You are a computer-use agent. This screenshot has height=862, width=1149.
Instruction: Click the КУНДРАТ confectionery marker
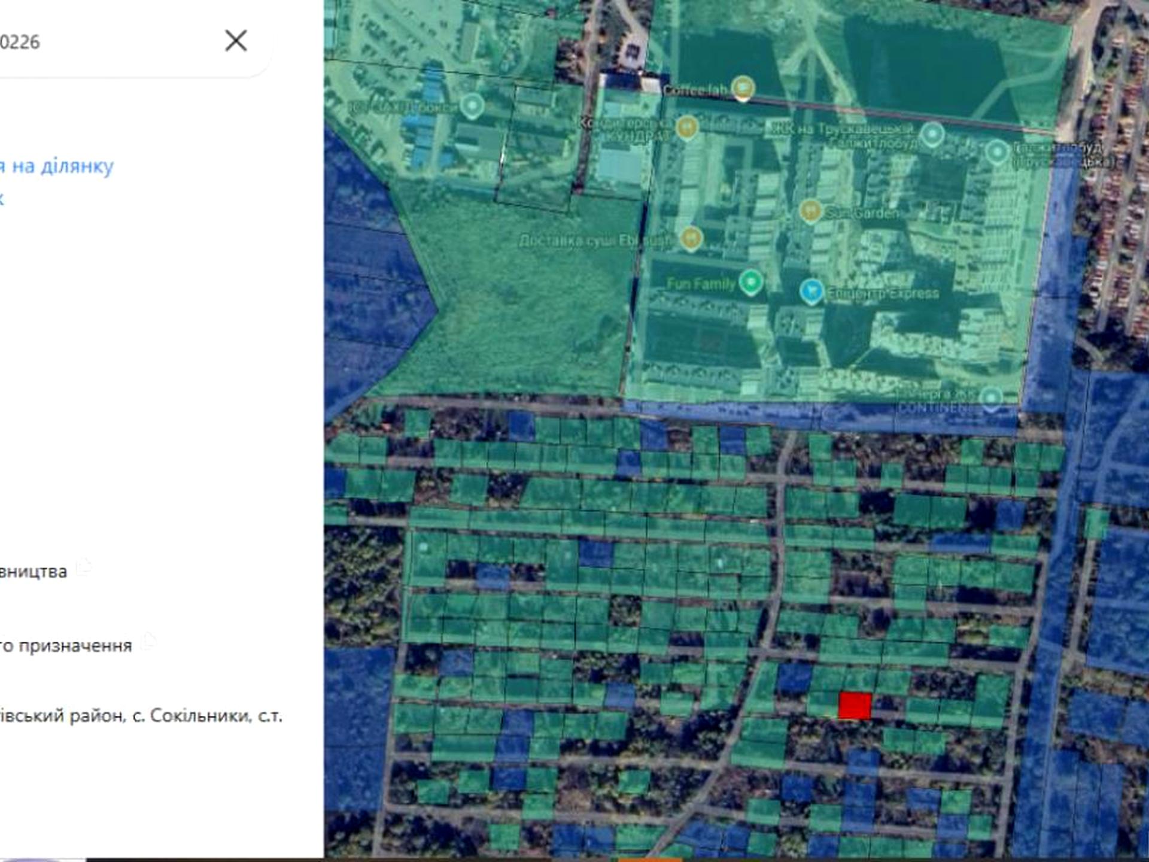pyautogui.click(x=687, y=127)
